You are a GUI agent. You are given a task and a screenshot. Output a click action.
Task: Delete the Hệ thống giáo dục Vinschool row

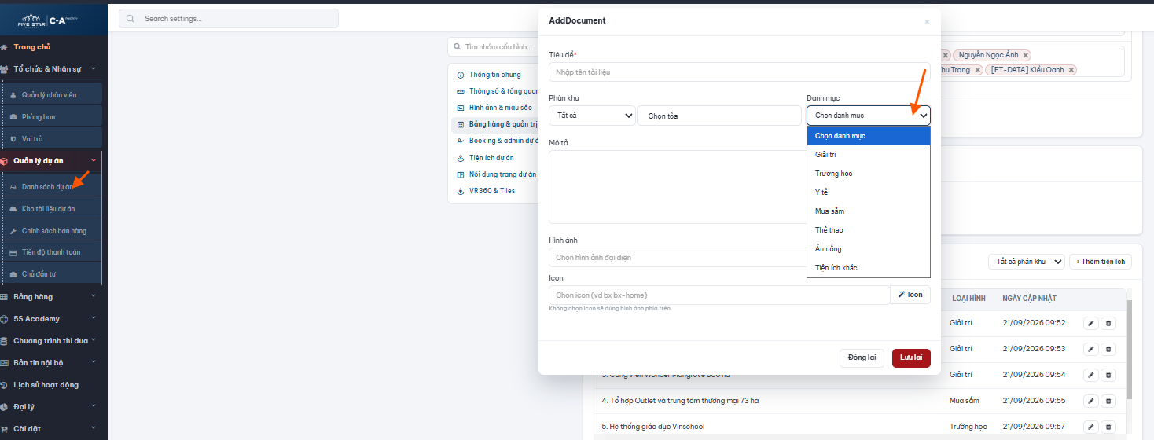1108,427
